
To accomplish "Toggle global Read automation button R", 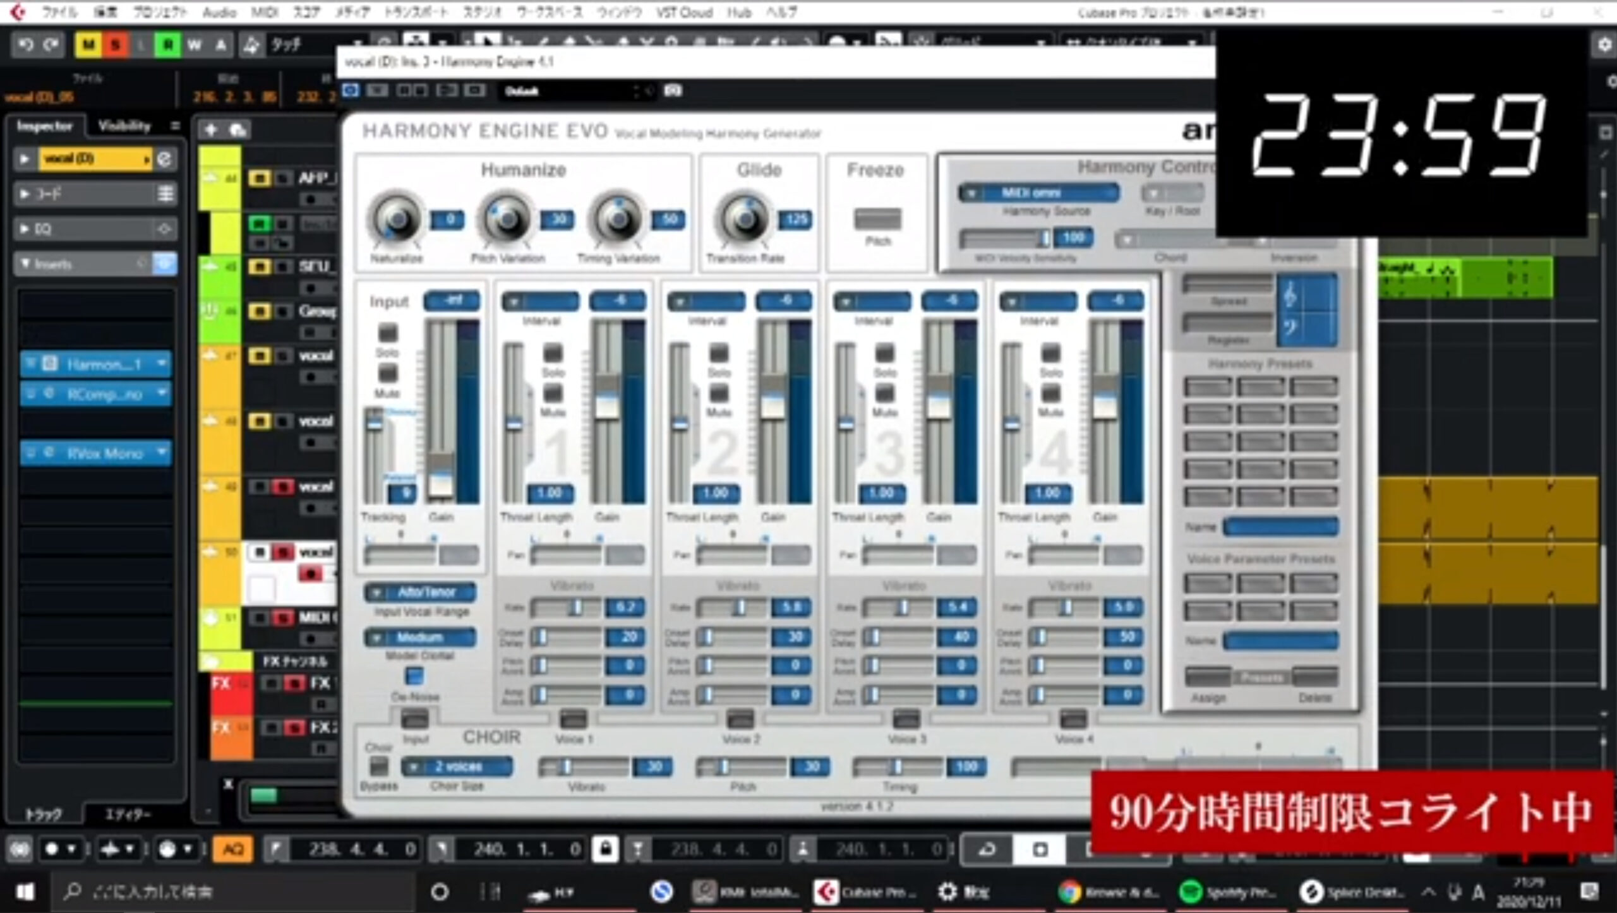I will click(167, 45).
